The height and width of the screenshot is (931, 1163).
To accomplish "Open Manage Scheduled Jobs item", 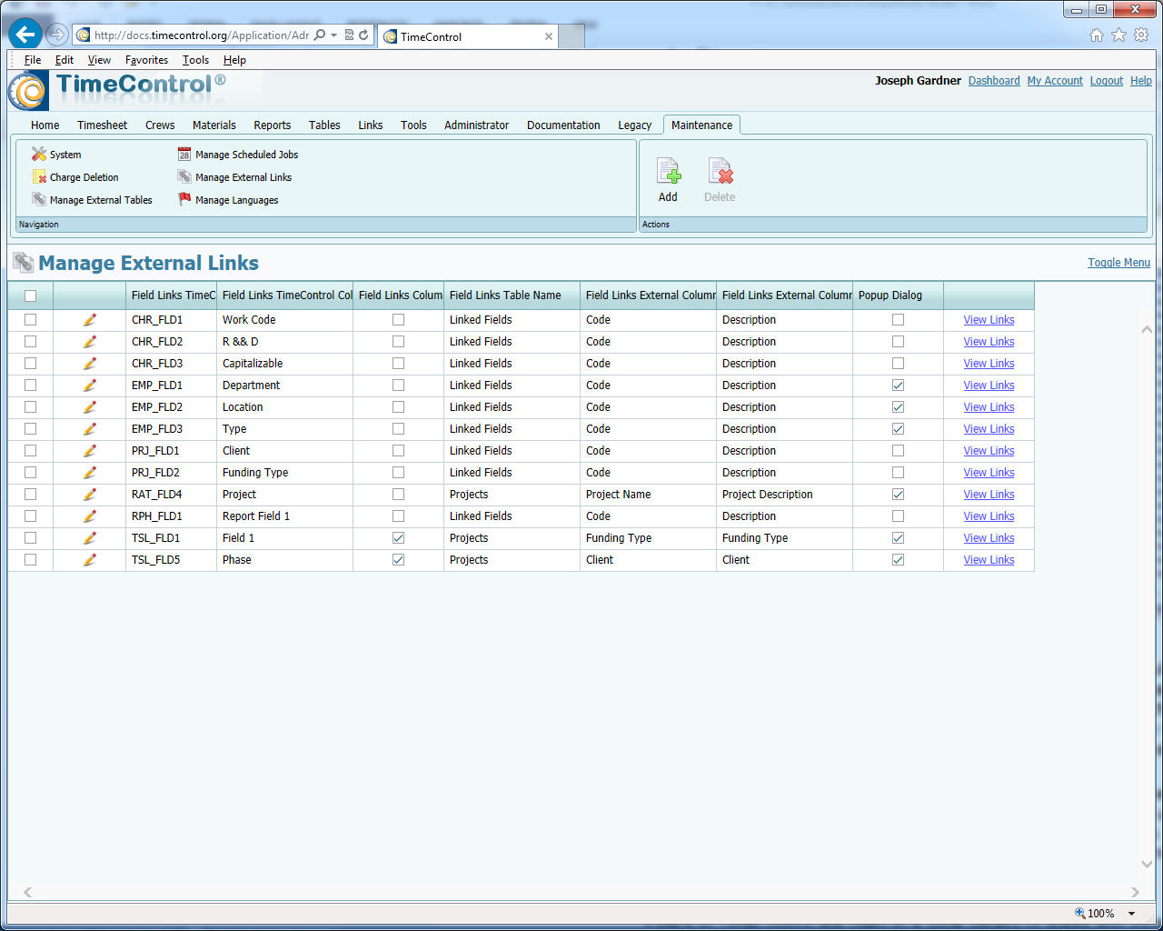I will coord(238,155).
